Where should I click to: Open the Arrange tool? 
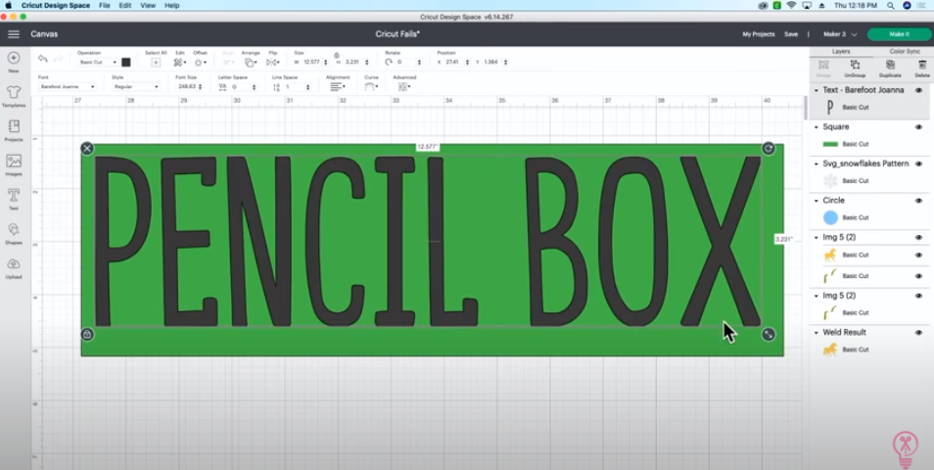tap(250, 62)
